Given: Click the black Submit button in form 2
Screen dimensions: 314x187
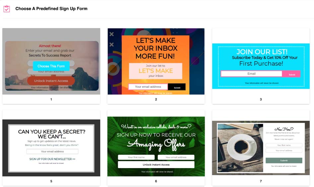Looking at the screenshot, I should tap(177, 87).
